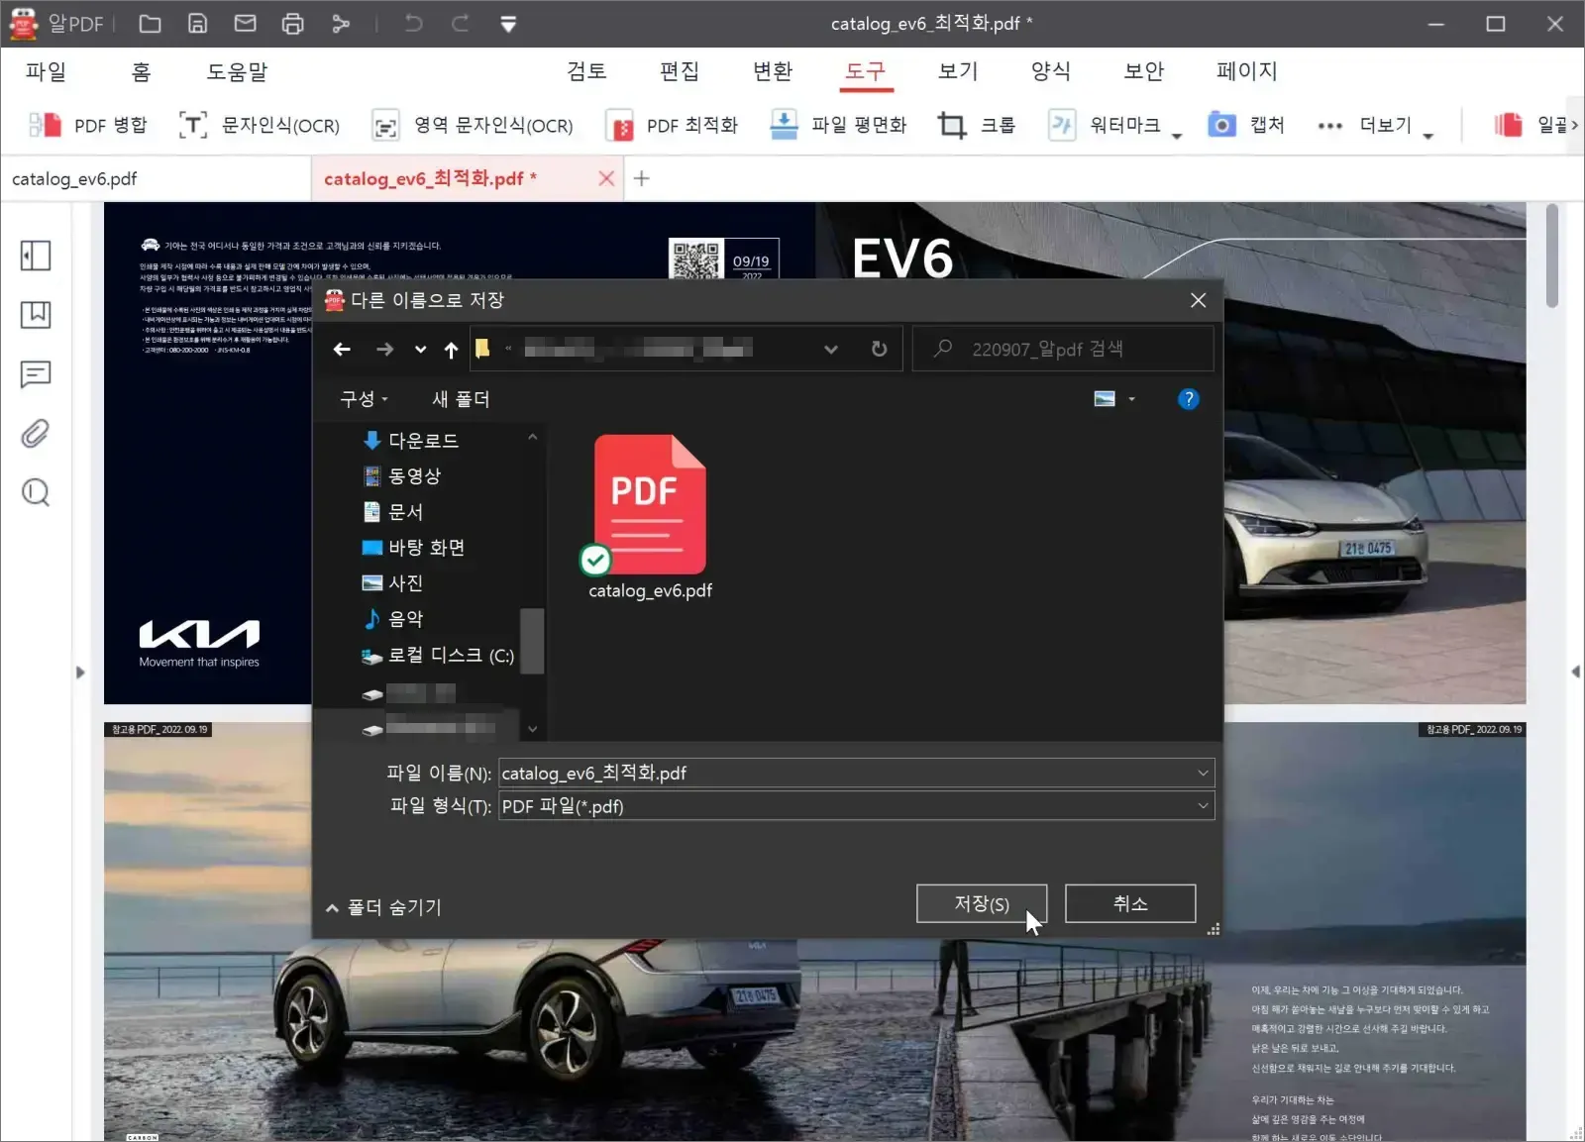Switch to 보기 tab
The height and width of the screenshot is (1142, 1585).
coord(958,71)
